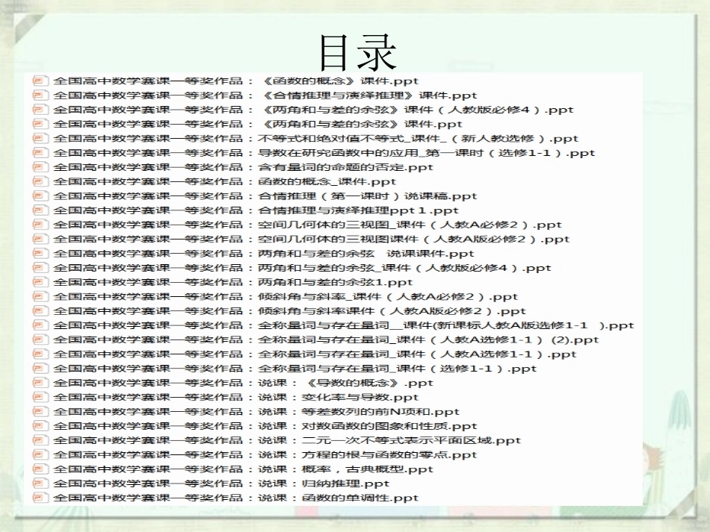This screenshot has width=710, height=532.
Task: Click the icon beside 两角和与差的余弦1.ppt
Action: 40,283
